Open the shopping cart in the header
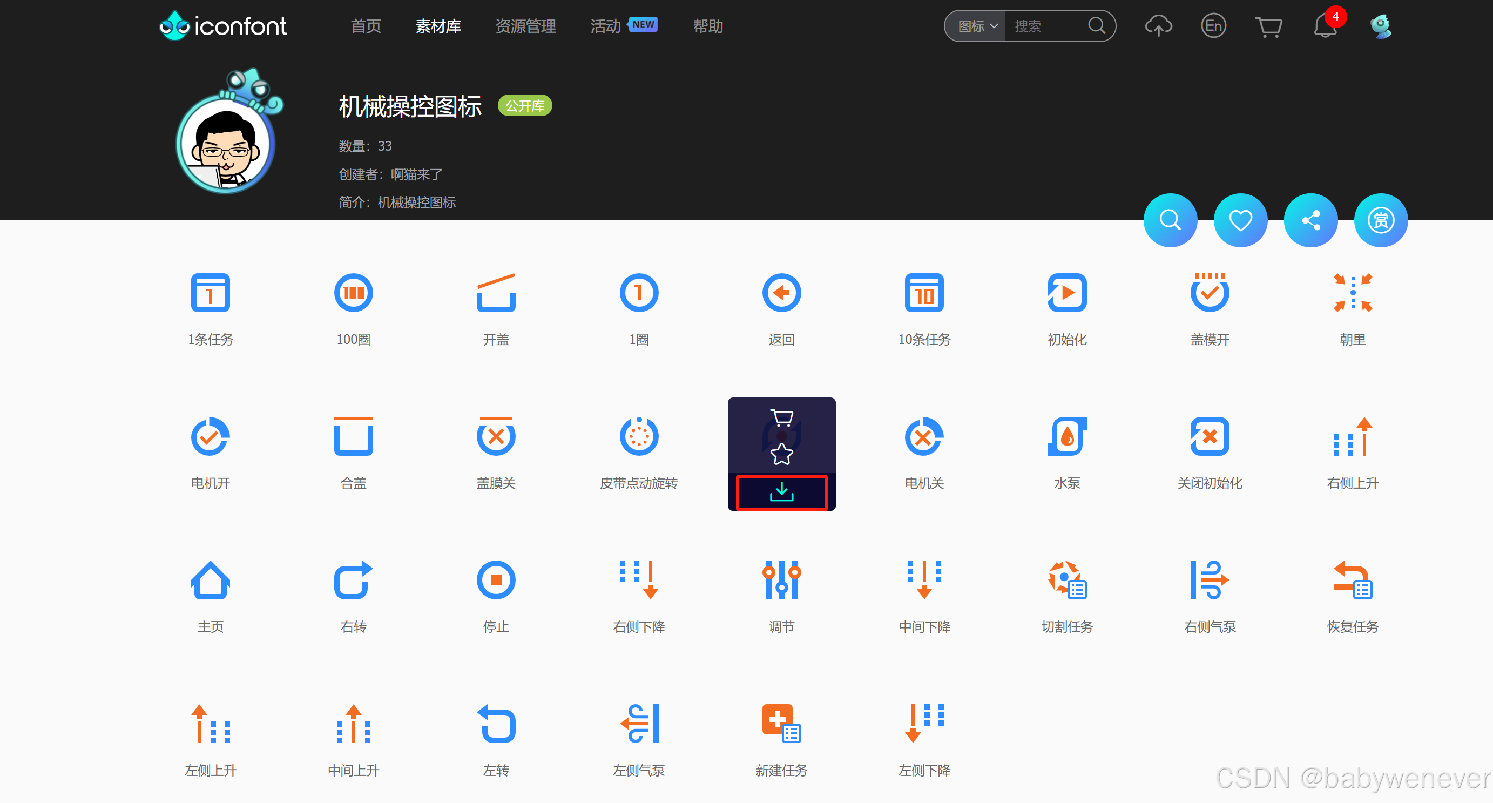The image size is (1493, 803). [1268, 26]
